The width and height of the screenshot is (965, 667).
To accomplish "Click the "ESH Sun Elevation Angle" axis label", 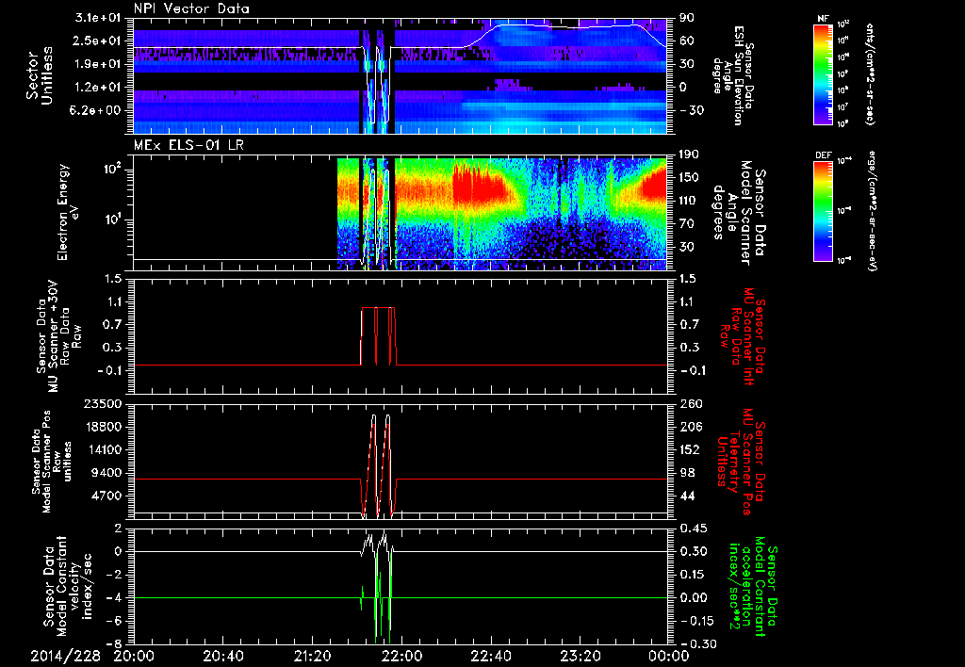I will (733, 75).
